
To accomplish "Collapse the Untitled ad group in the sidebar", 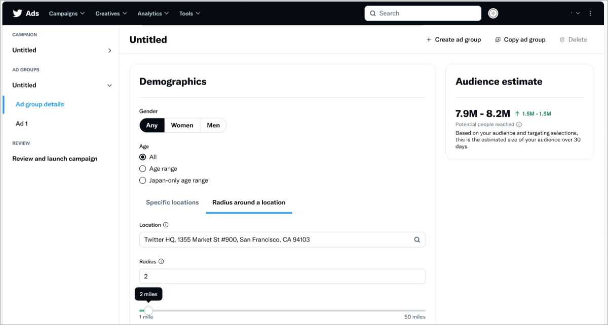I will 109,85.
